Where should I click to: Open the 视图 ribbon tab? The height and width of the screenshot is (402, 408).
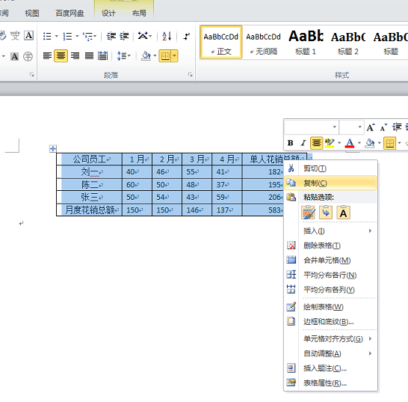click(32, 13)
